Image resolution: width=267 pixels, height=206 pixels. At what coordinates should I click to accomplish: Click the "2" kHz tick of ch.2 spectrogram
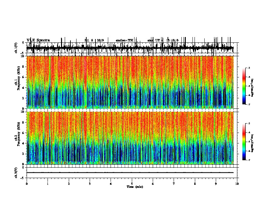[x=24, y=154]
